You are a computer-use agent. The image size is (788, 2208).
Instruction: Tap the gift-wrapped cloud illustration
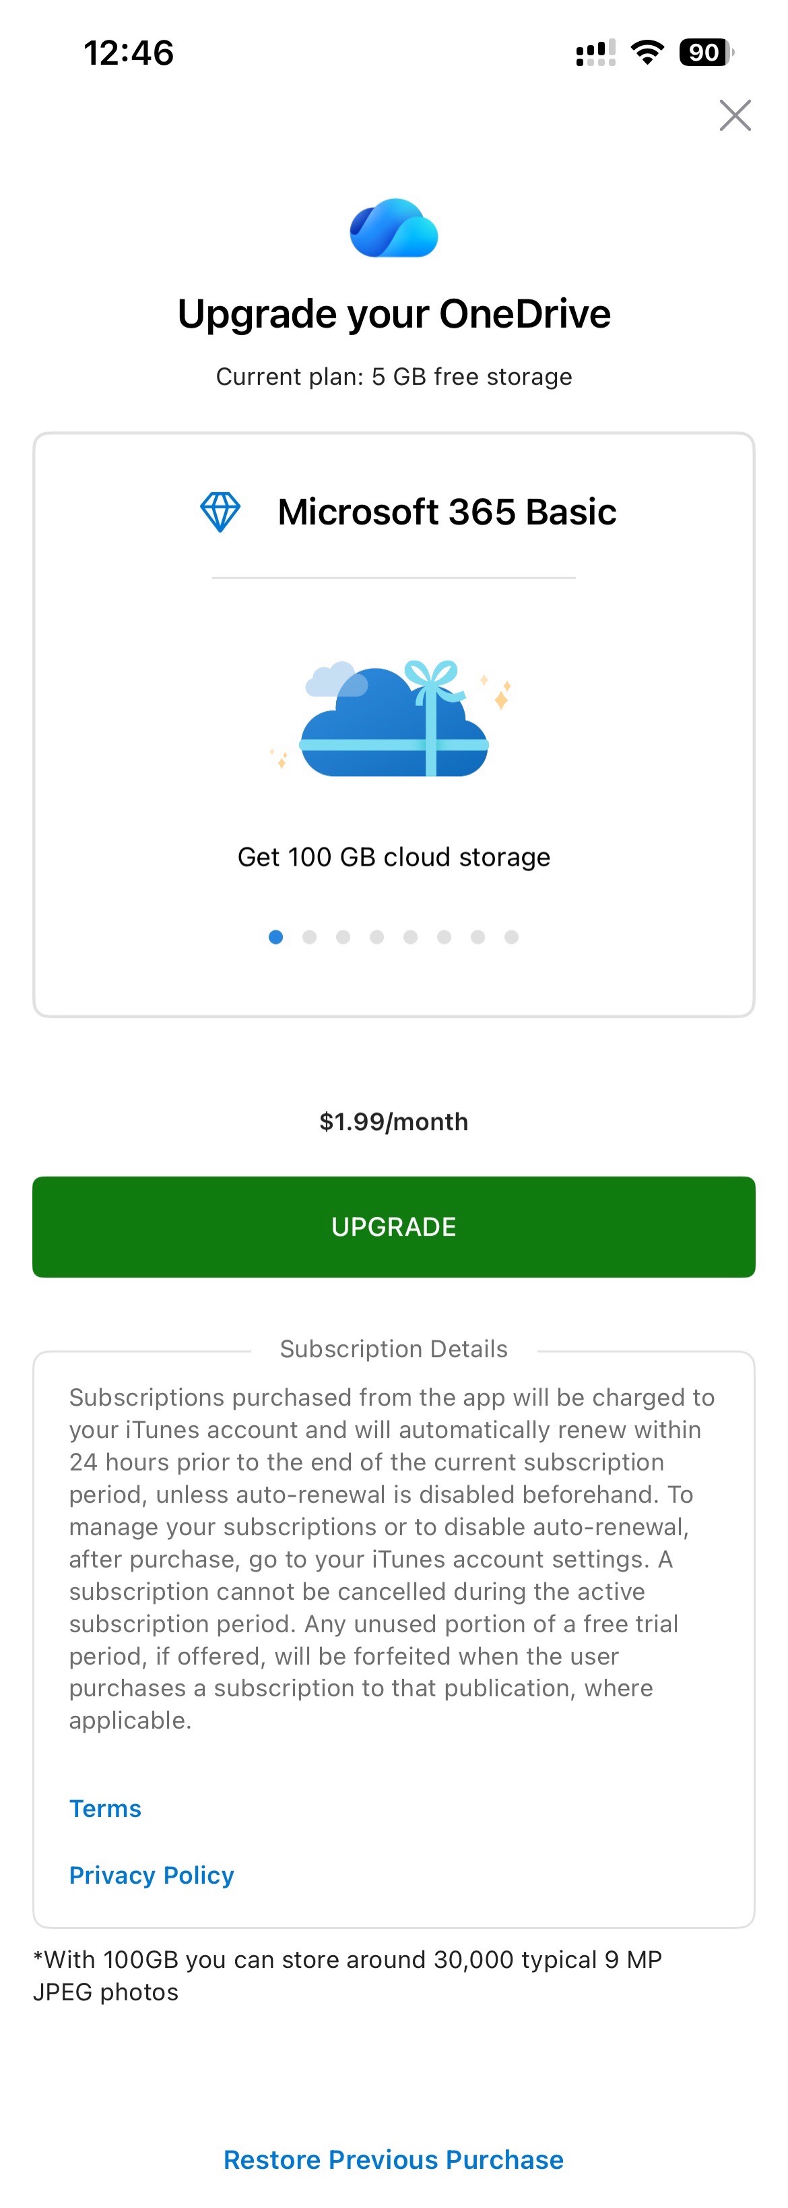[x=395, y=718]
